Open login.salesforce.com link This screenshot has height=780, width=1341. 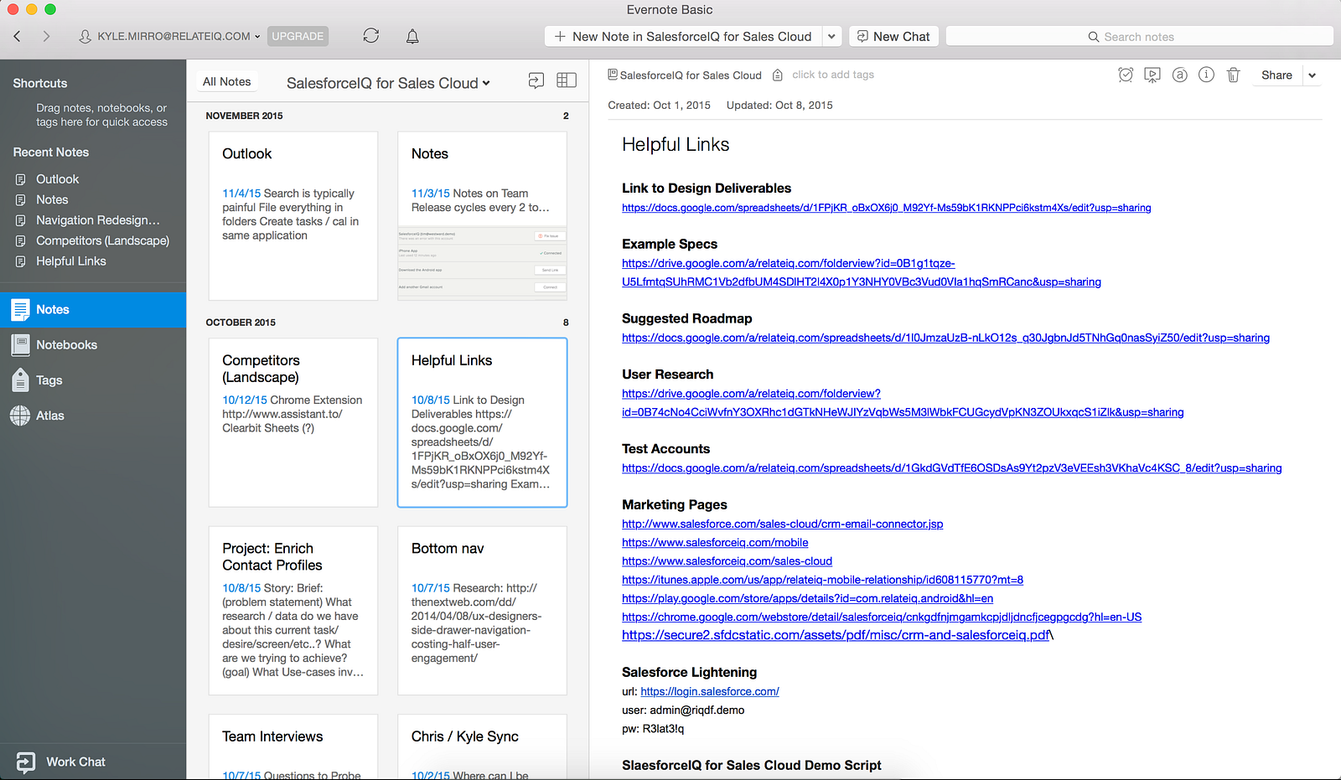pos(710,691)
